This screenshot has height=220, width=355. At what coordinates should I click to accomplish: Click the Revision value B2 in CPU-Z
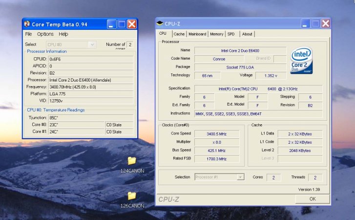point(311,106)
